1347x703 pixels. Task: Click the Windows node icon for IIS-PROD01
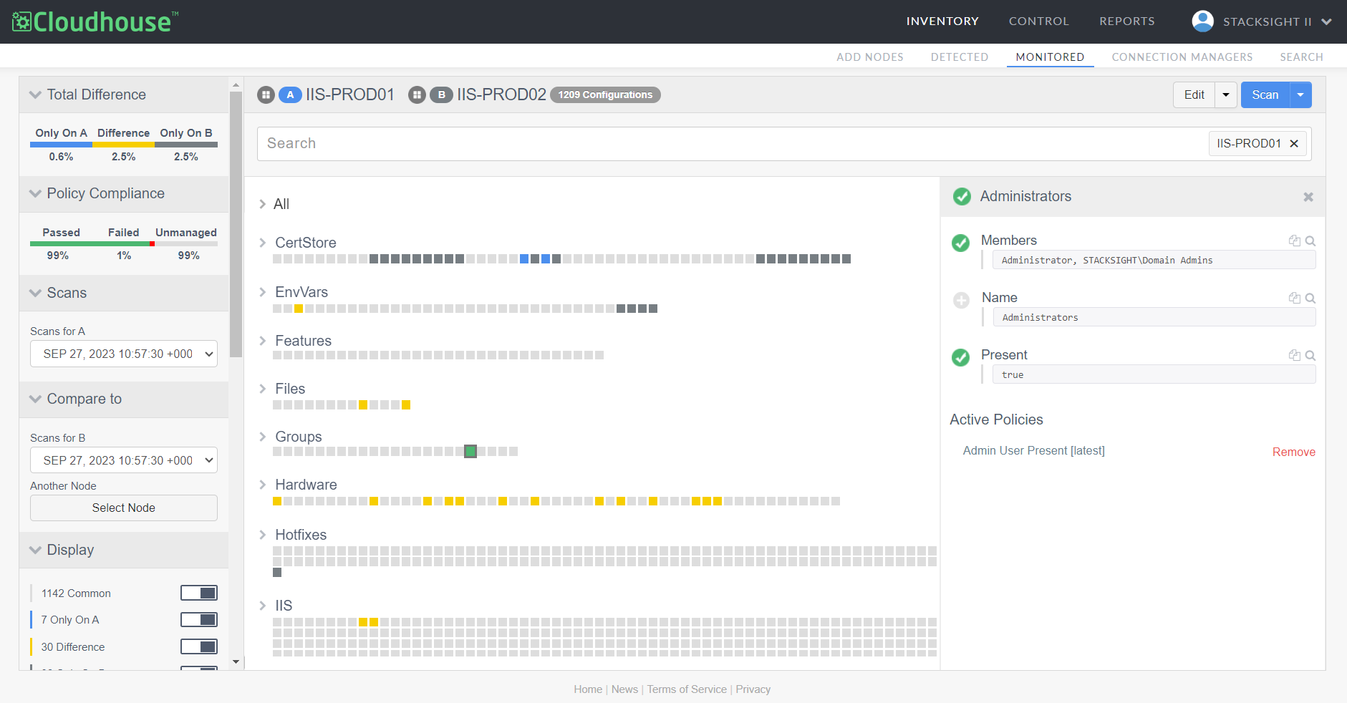[266, 95]
